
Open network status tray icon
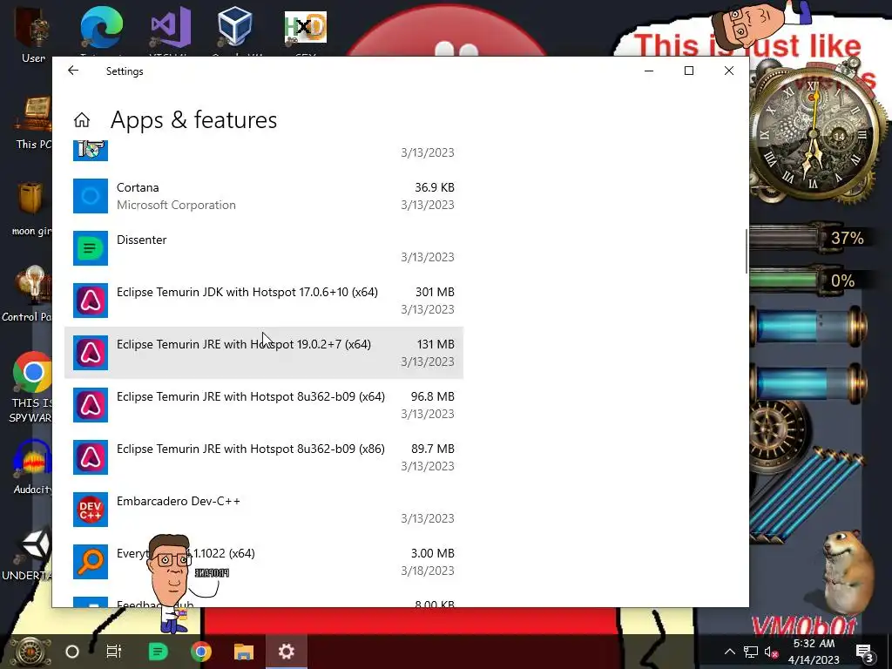point(751,652)
